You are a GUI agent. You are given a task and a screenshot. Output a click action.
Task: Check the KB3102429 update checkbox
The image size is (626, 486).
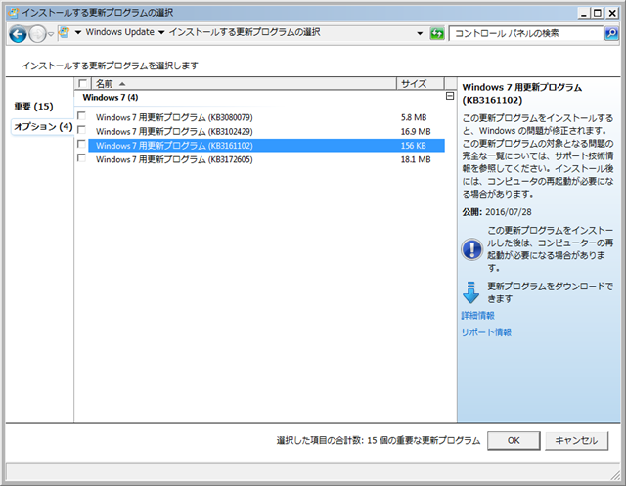click(81, 130)
